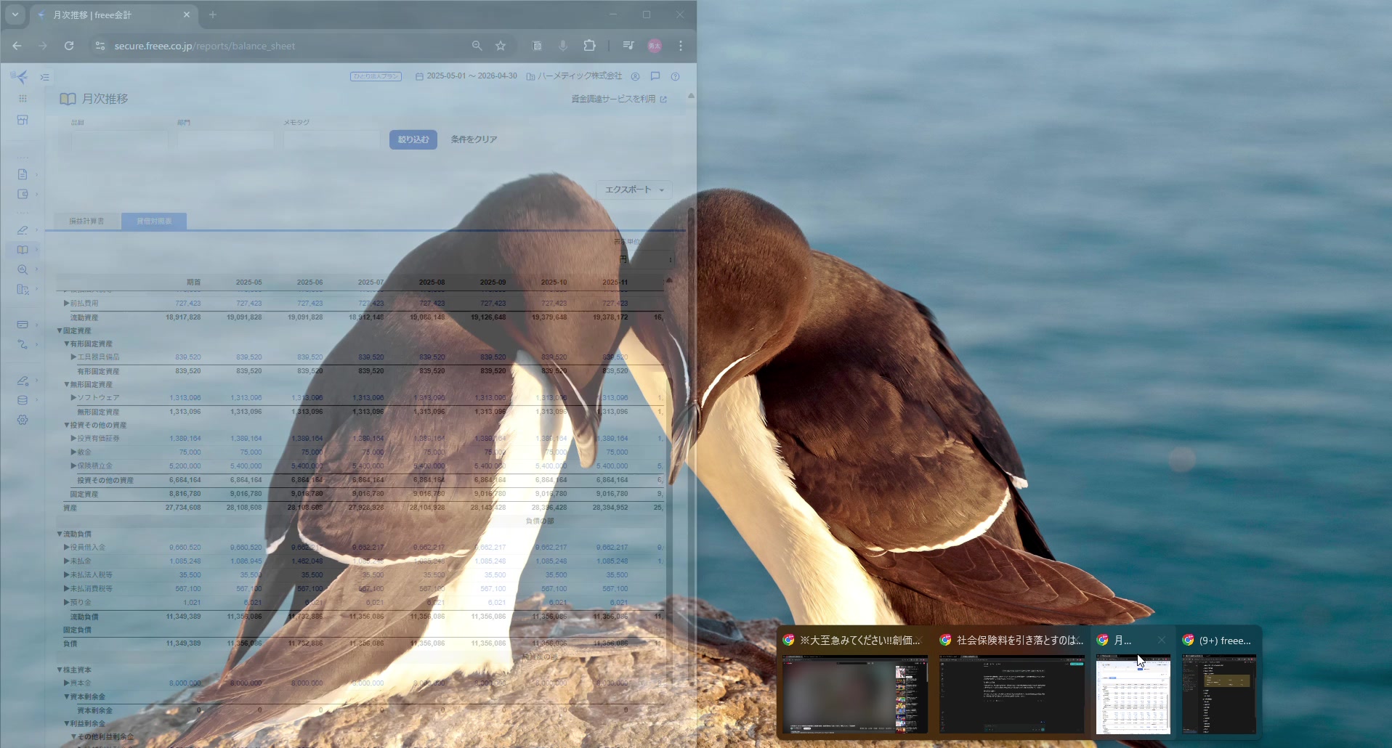Click the help question mark icon

(675, 76)
